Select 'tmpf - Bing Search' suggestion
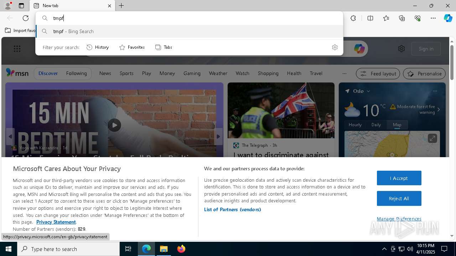The width and height of the screenshot is (456, 256). pyautogui.click(x=189, y=31)
